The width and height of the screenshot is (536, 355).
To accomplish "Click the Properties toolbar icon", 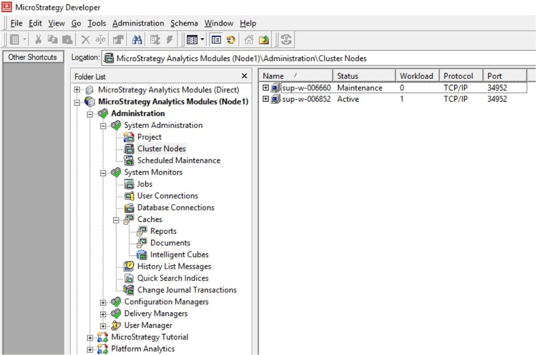I will click(118, 39).
